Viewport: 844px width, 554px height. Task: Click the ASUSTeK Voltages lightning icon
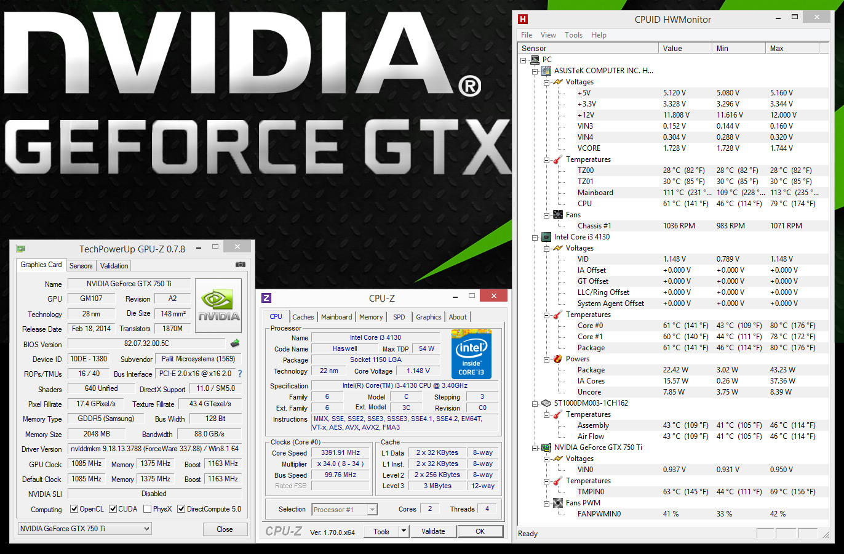click(557, 82)
